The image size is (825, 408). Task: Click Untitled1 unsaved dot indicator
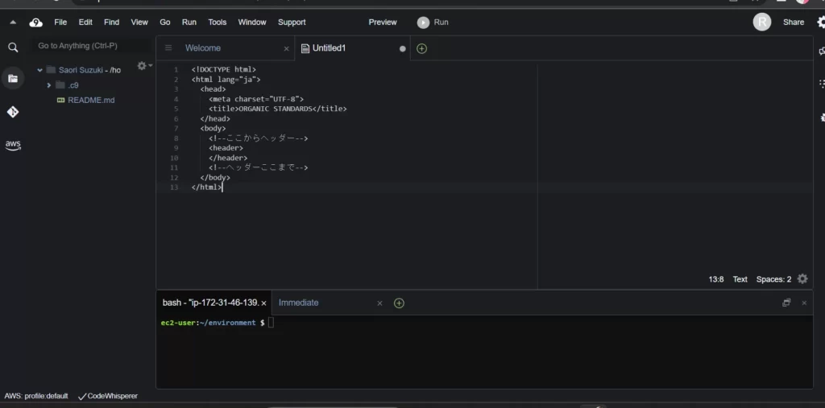pos(403,48)
